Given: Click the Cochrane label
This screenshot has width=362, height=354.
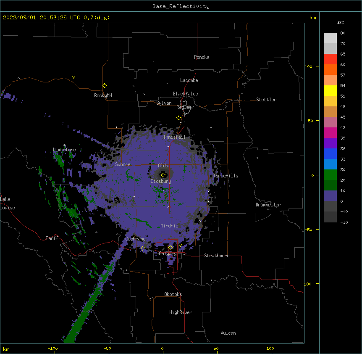Looking at the screenshot, I should [x=135, y=239].
